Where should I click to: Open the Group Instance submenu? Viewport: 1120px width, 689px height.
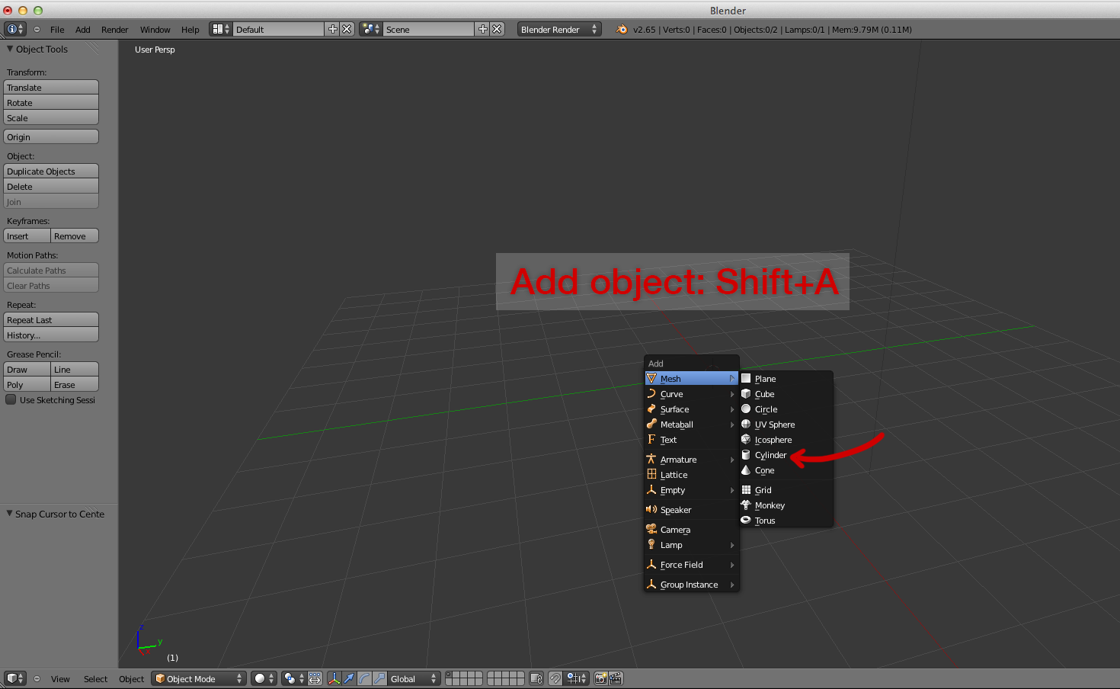pyautogui.click(x=691, y=585)
